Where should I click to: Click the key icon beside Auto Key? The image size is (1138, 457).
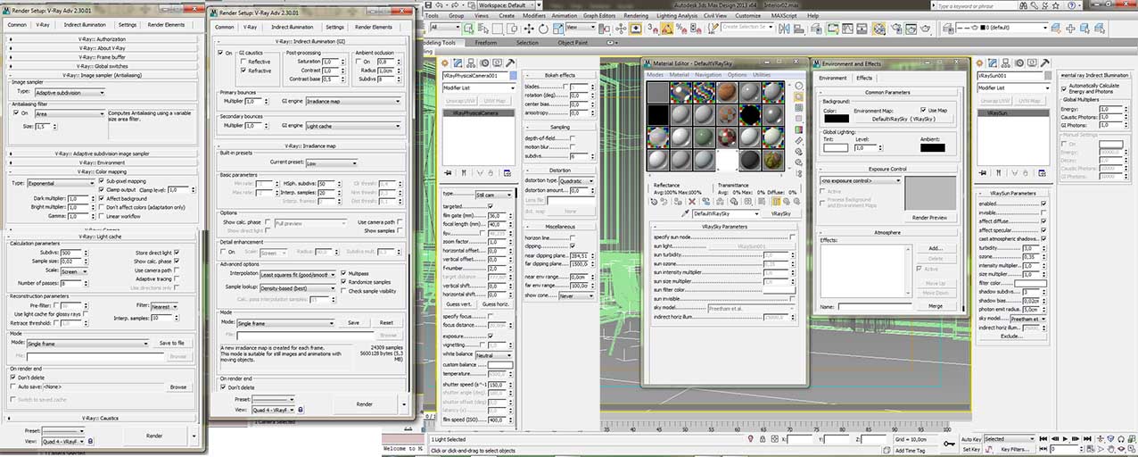(x=950, y=444)
